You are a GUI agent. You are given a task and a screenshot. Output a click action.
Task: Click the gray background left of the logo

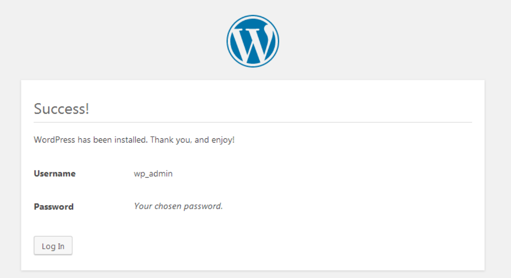(113, 41)
